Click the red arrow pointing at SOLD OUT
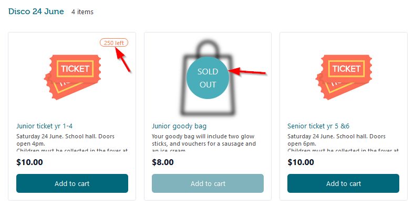This screenshot has width=414, height=219. [247, 72]
